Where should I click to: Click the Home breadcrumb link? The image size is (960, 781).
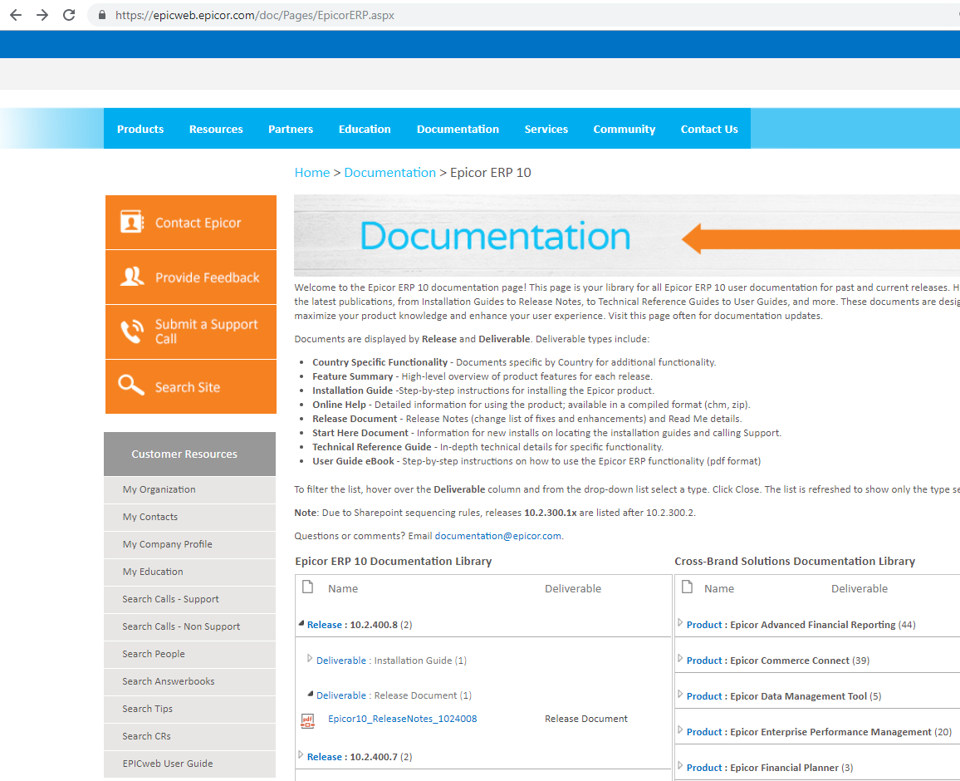tap(312, 173)
